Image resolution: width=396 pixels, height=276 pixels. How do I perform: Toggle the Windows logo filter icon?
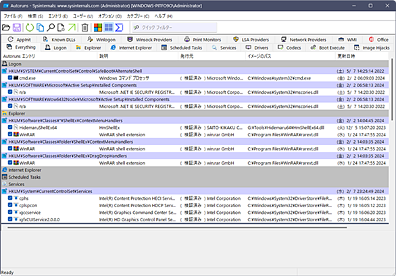pos(98,28)
